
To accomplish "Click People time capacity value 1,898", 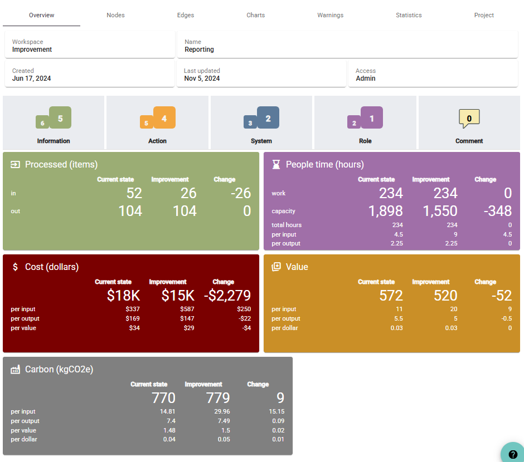I will (385, 211).
